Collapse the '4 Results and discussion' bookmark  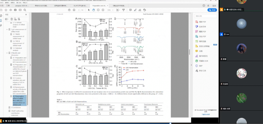click(7, 53)
